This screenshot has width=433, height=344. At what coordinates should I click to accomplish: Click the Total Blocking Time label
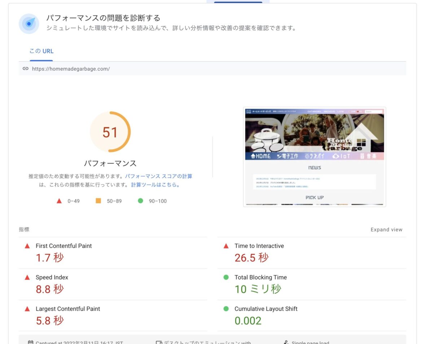click(261, 277)
